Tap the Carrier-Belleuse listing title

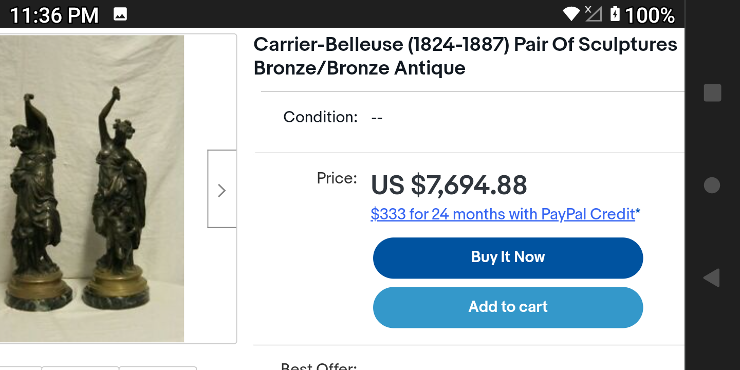[465, 56]
